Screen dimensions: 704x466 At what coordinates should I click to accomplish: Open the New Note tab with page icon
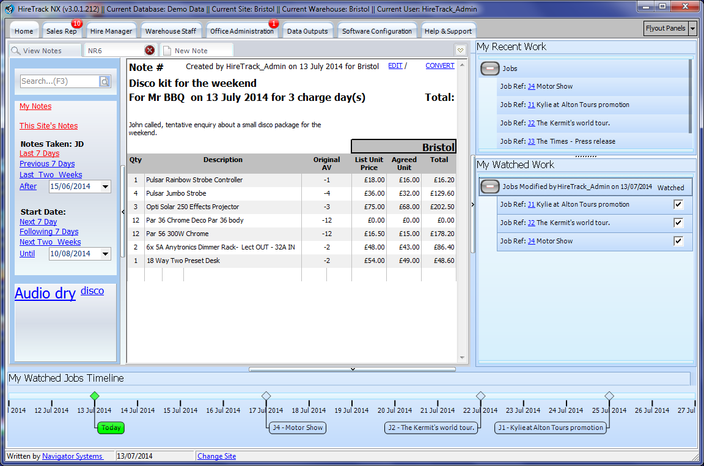(x=191, y=51)
